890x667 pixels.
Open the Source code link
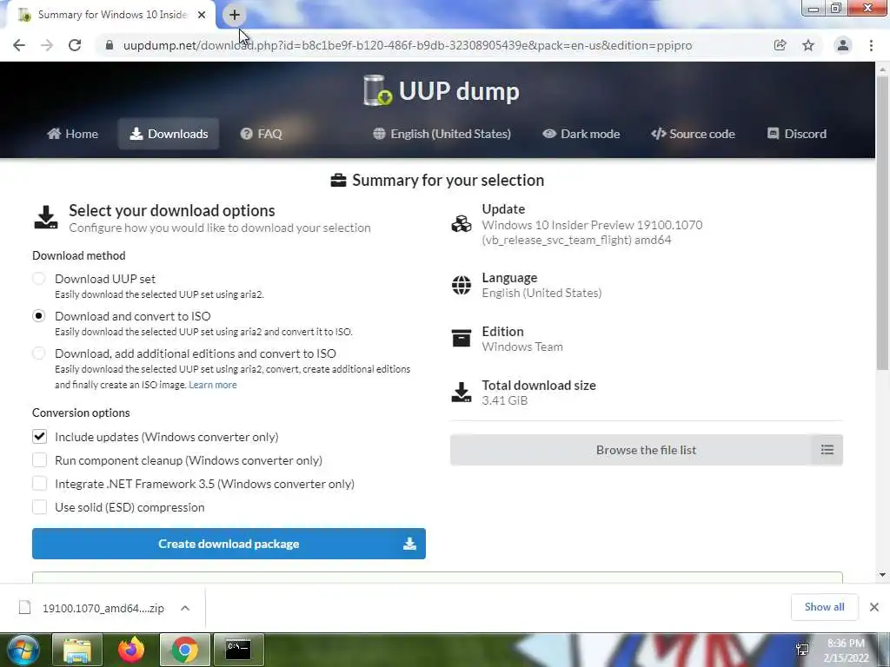(693, 134)
